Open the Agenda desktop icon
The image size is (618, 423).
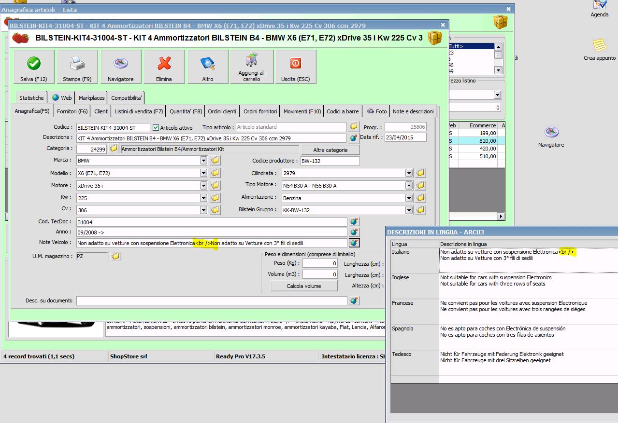point(600,9)
